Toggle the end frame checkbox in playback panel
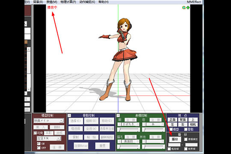 (186, 149)
